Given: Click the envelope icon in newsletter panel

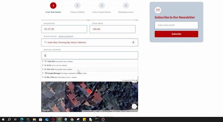Looking at the screenshot, I should pyautogui.click(x=158, y=10).
